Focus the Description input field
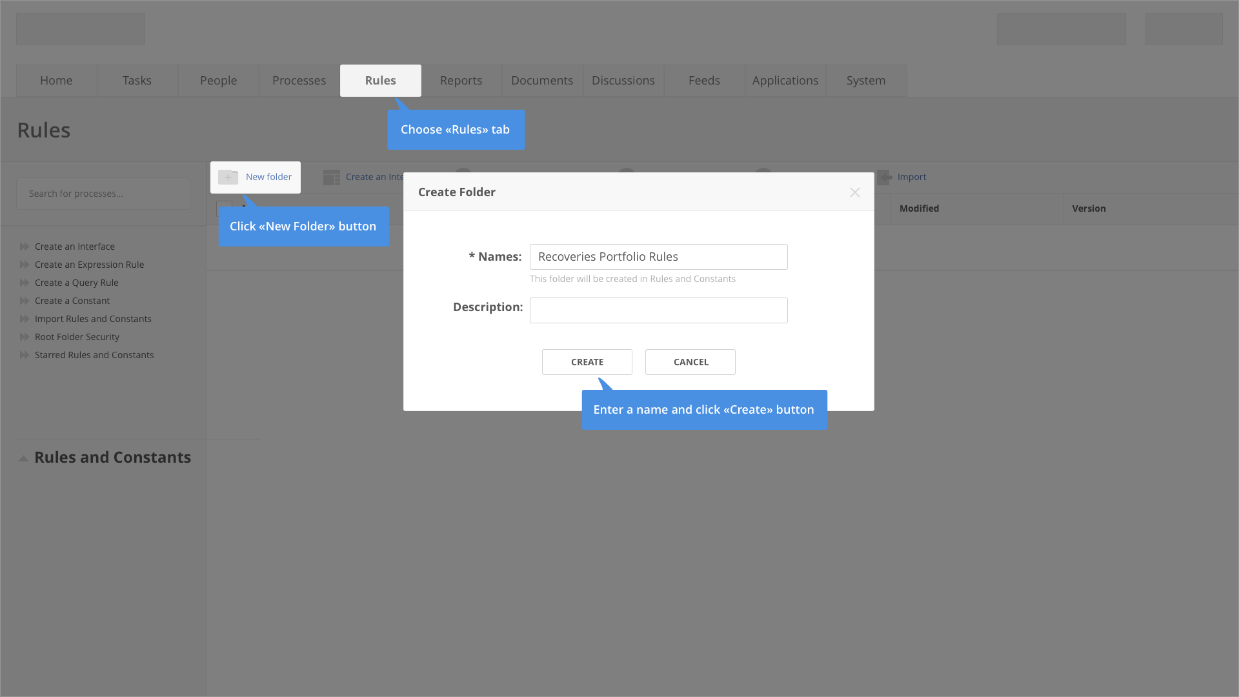This screenshot has width=1239, height=697. coord(658,310)
